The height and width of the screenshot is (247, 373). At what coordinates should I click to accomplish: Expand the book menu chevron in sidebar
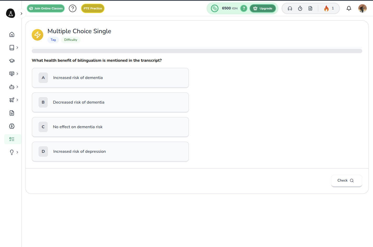coord(17,48)
